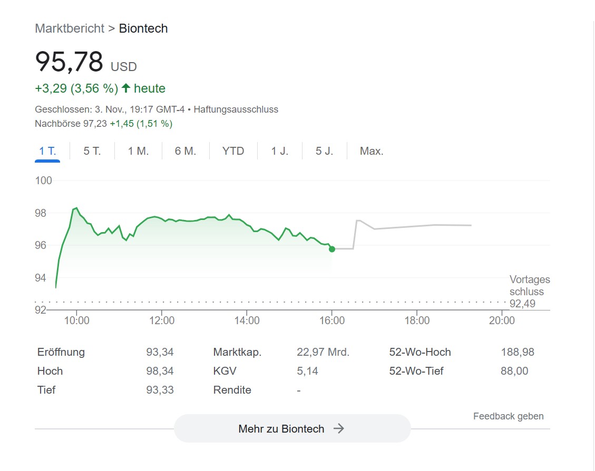The height and width of the screenshot is (471, 595).
Task: Click the Rendite label
Action: (x=232, y=390)
